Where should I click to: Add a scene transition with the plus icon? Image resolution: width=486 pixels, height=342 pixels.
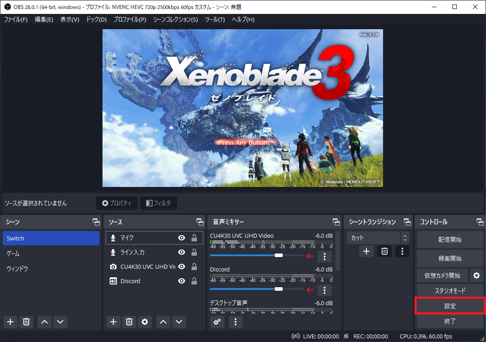click(x=366, y=251)
